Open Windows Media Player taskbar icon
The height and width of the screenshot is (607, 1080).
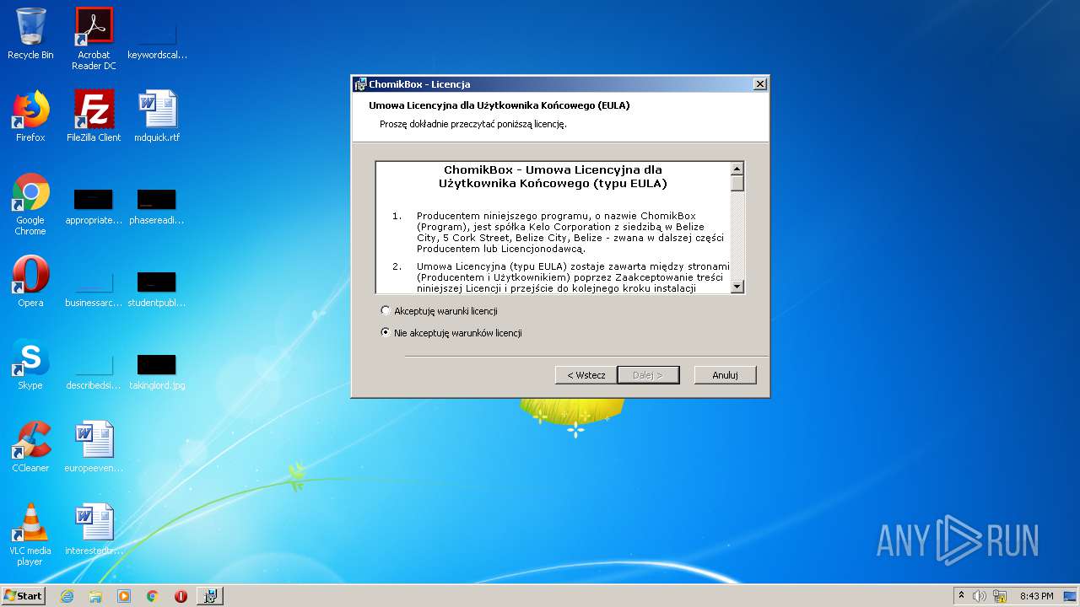[124, 596]
